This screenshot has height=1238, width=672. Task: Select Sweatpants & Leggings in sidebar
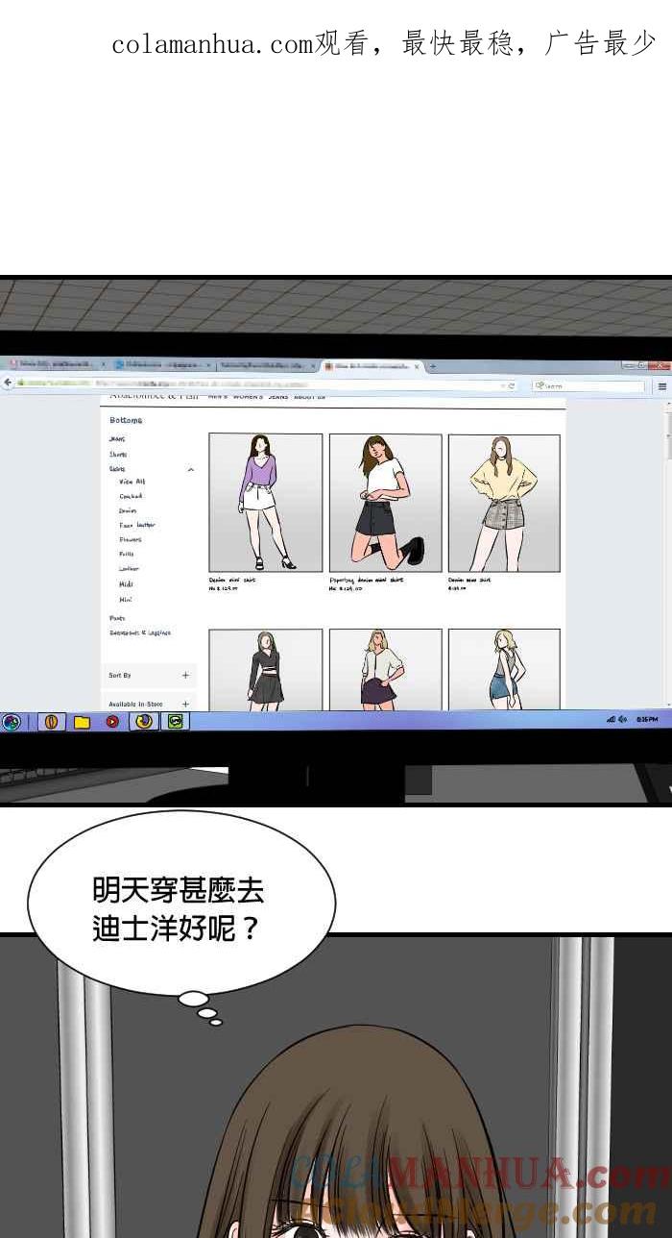(x=140, y=632)
